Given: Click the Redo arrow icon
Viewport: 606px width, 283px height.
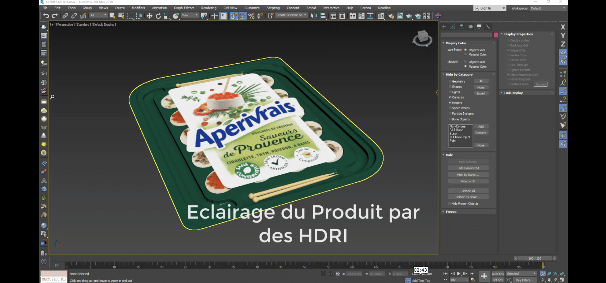Looking at the screenshot, I should pos(55,16).
